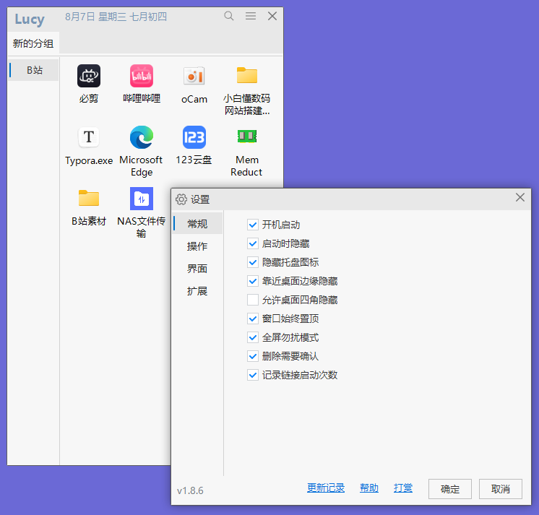Click the search icon in Lucy window

229,16
